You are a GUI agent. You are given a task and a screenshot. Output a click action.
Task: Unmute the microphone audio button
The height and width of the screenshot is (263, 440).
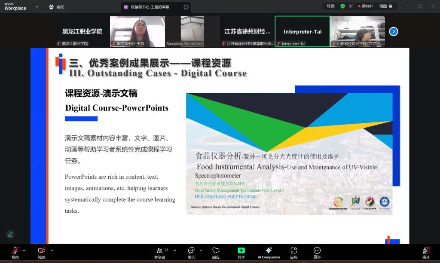(15, 251)
